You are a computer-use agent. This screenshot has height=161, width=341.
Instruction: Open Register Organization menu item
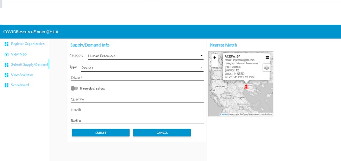coord(28,44)
